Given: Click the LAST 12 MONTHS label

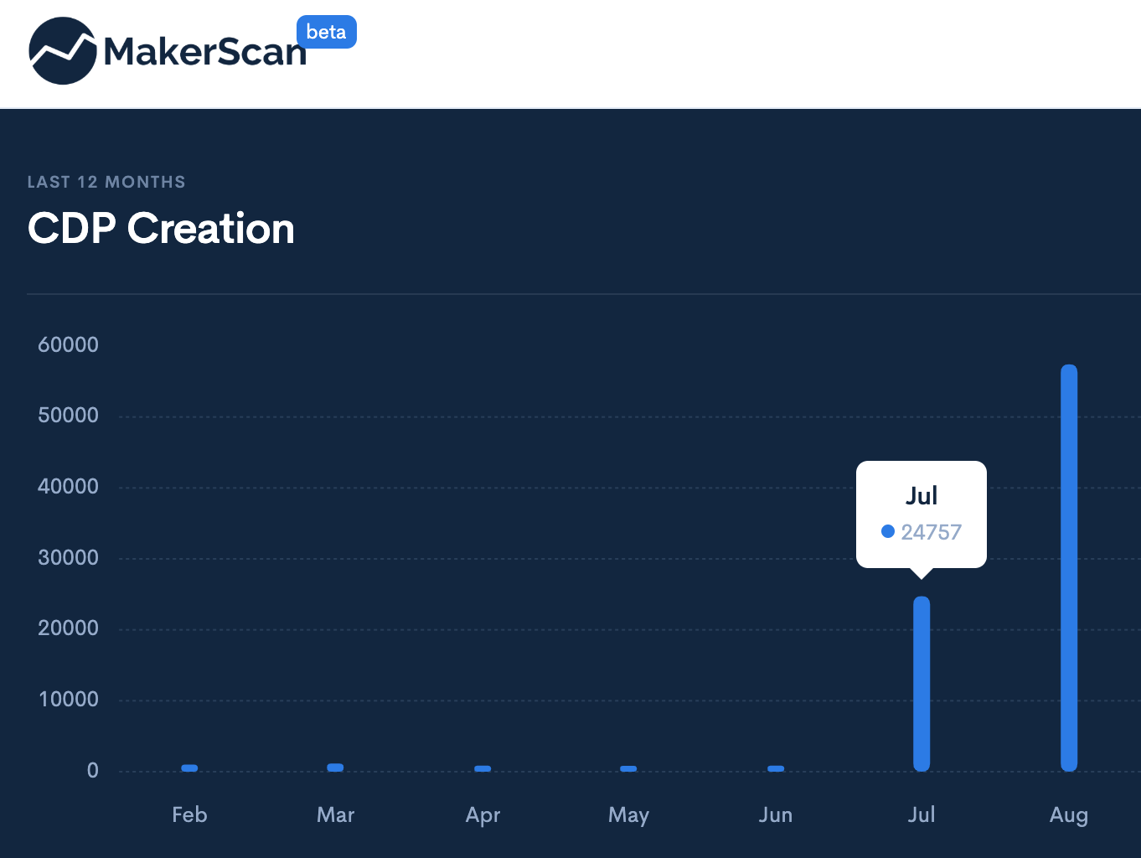Looking at the screenshot, I should 106,182.
